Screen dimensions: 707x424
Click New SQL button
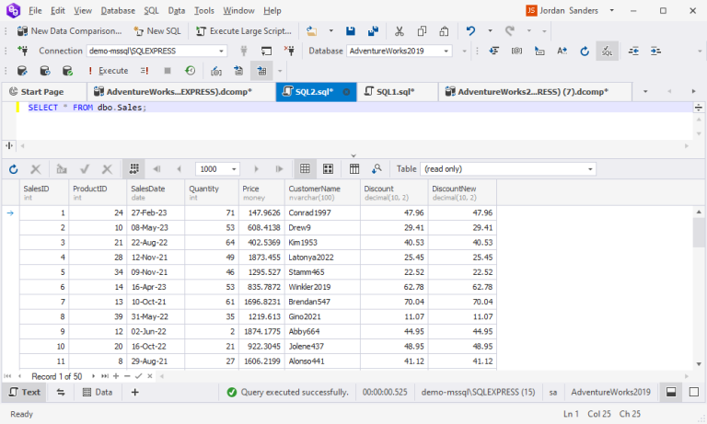pyautogui.click(x=156, y=31)
